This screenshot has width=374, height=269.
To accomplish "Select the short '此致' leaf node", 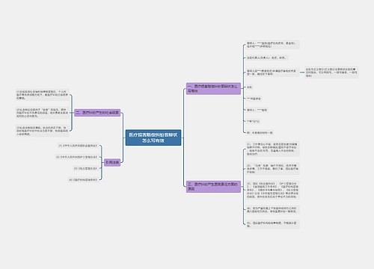I will [249, 87].
